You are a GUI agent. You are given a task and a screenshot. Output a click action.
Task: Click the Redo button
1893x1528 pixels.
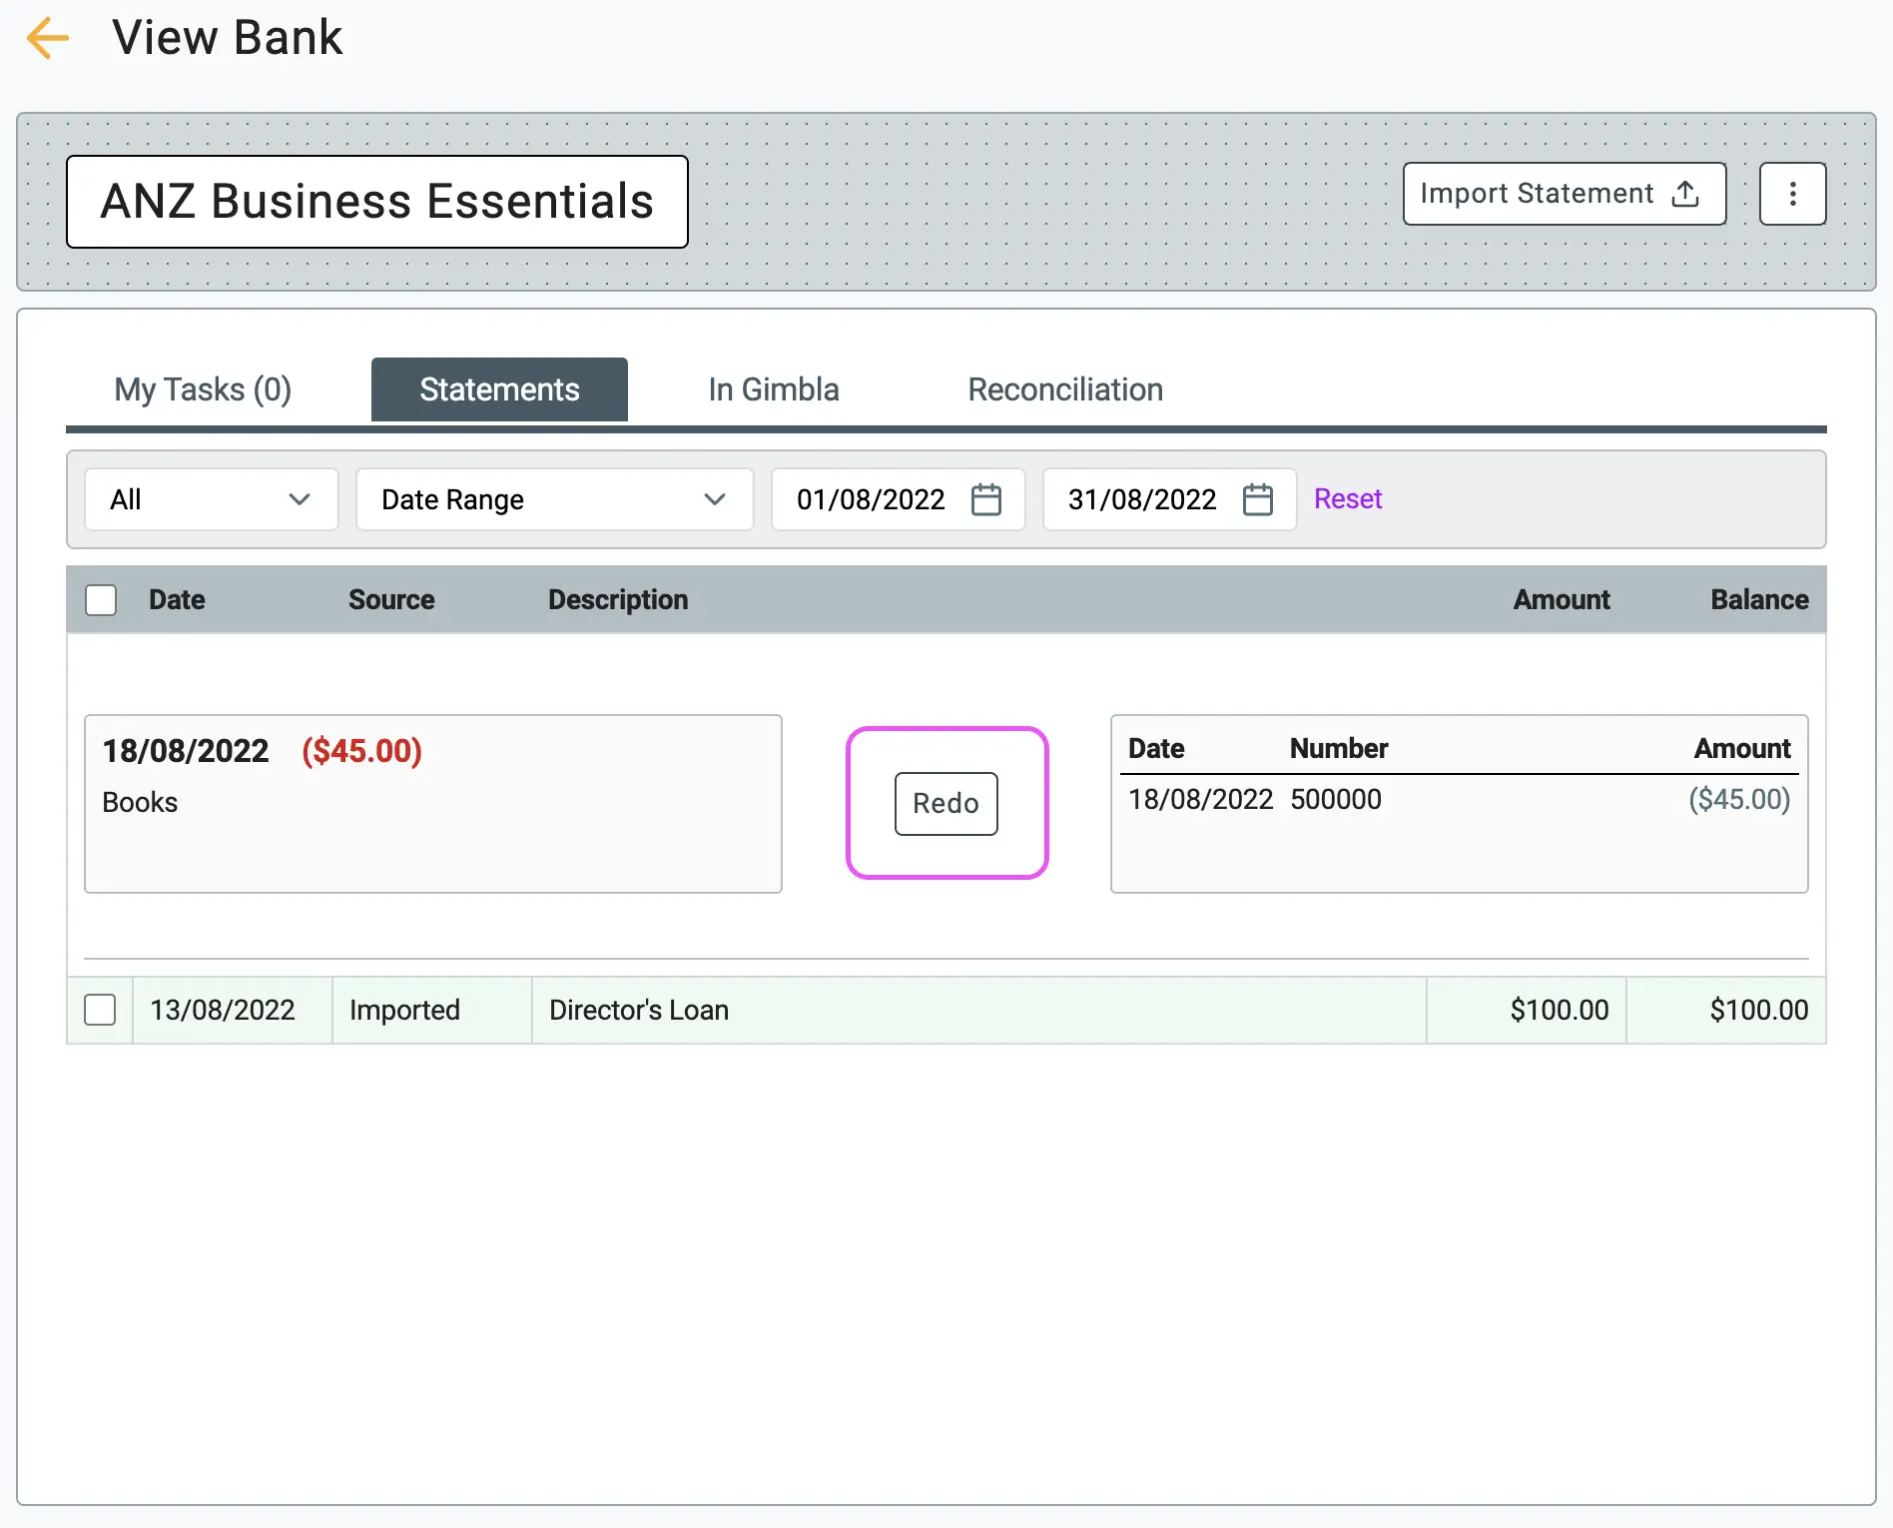pos(946,803)
